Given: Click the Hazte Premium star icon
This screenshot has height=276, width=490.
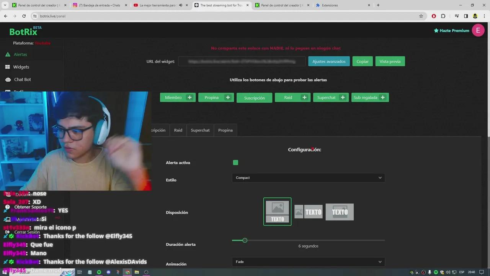Looking at the screenshot, I should (x=436, y=31).
